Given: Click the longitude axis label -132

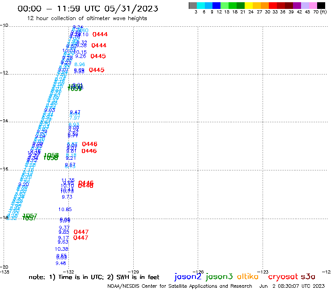Looking at the screenshot, I should tap(68, 272).
